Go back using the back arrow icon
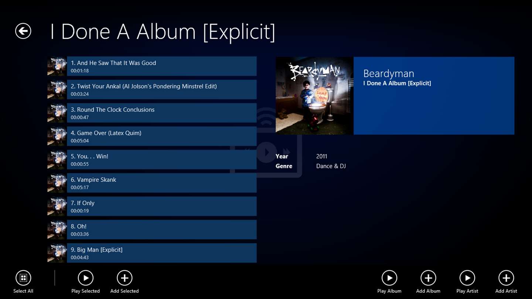 tap(23, 31)
